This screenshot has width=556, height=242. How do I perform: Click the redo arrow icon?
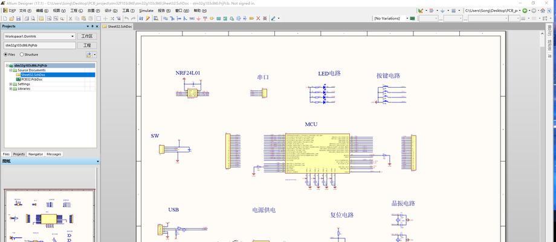click(x=133, y=18)
